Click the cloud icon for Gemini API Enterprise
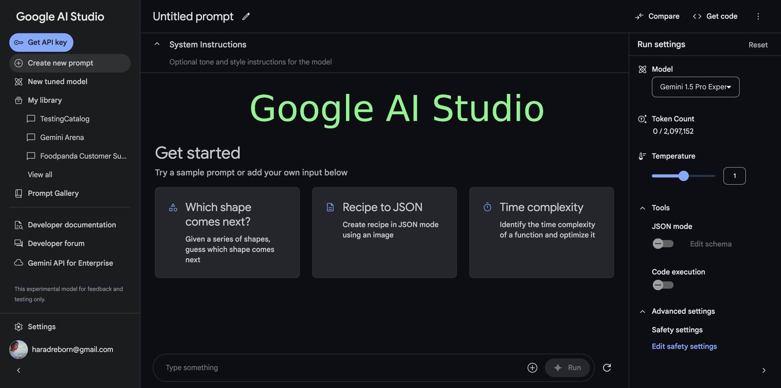The image size is (781, 388). [x=19, y=262]
